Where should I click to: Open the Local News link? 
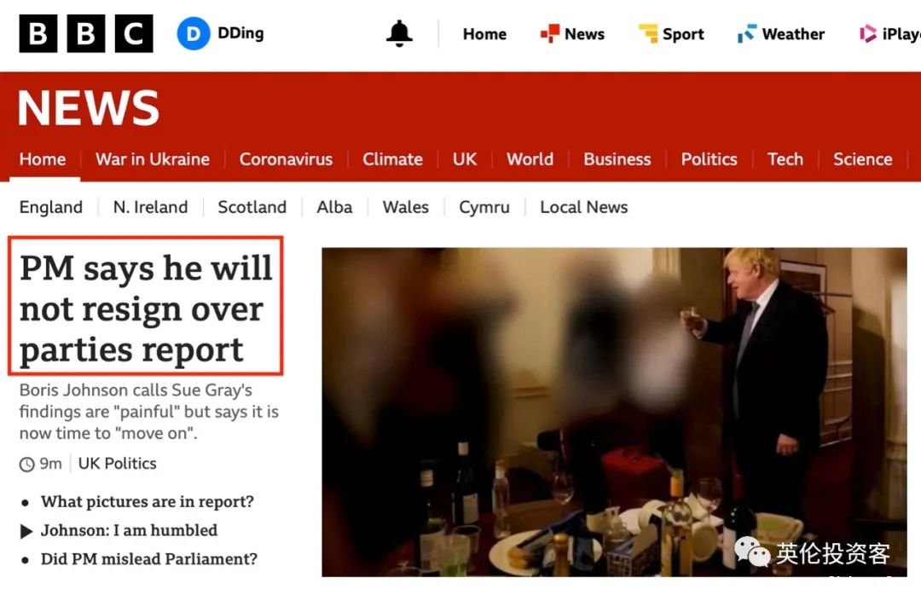coord(584,207)
